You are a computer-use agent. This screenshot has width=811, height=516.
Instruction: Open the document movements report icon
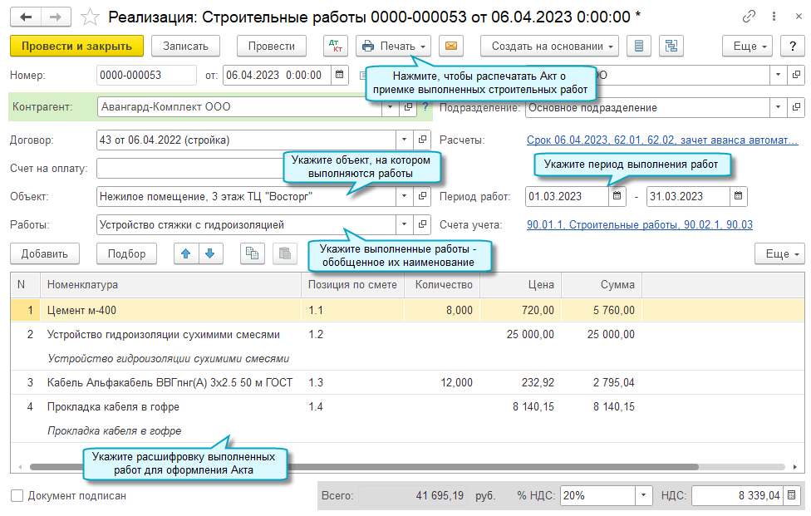point(639,46)
